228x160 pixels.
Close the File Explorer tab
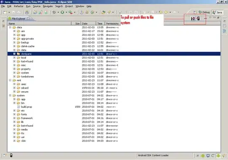(x=28, y=19)
